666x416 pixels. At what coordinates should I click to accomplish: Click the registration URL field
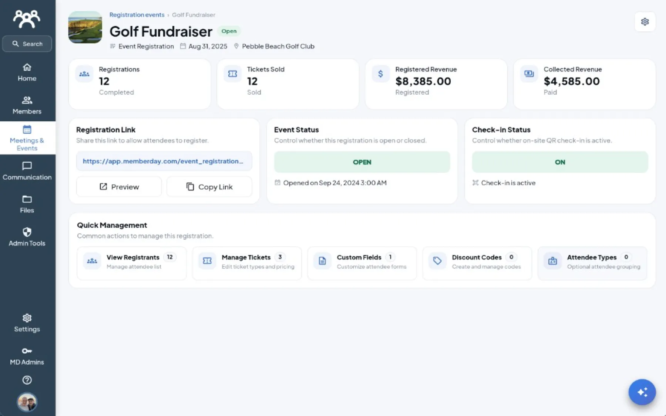pyautogui.click(x=164, y=161)
